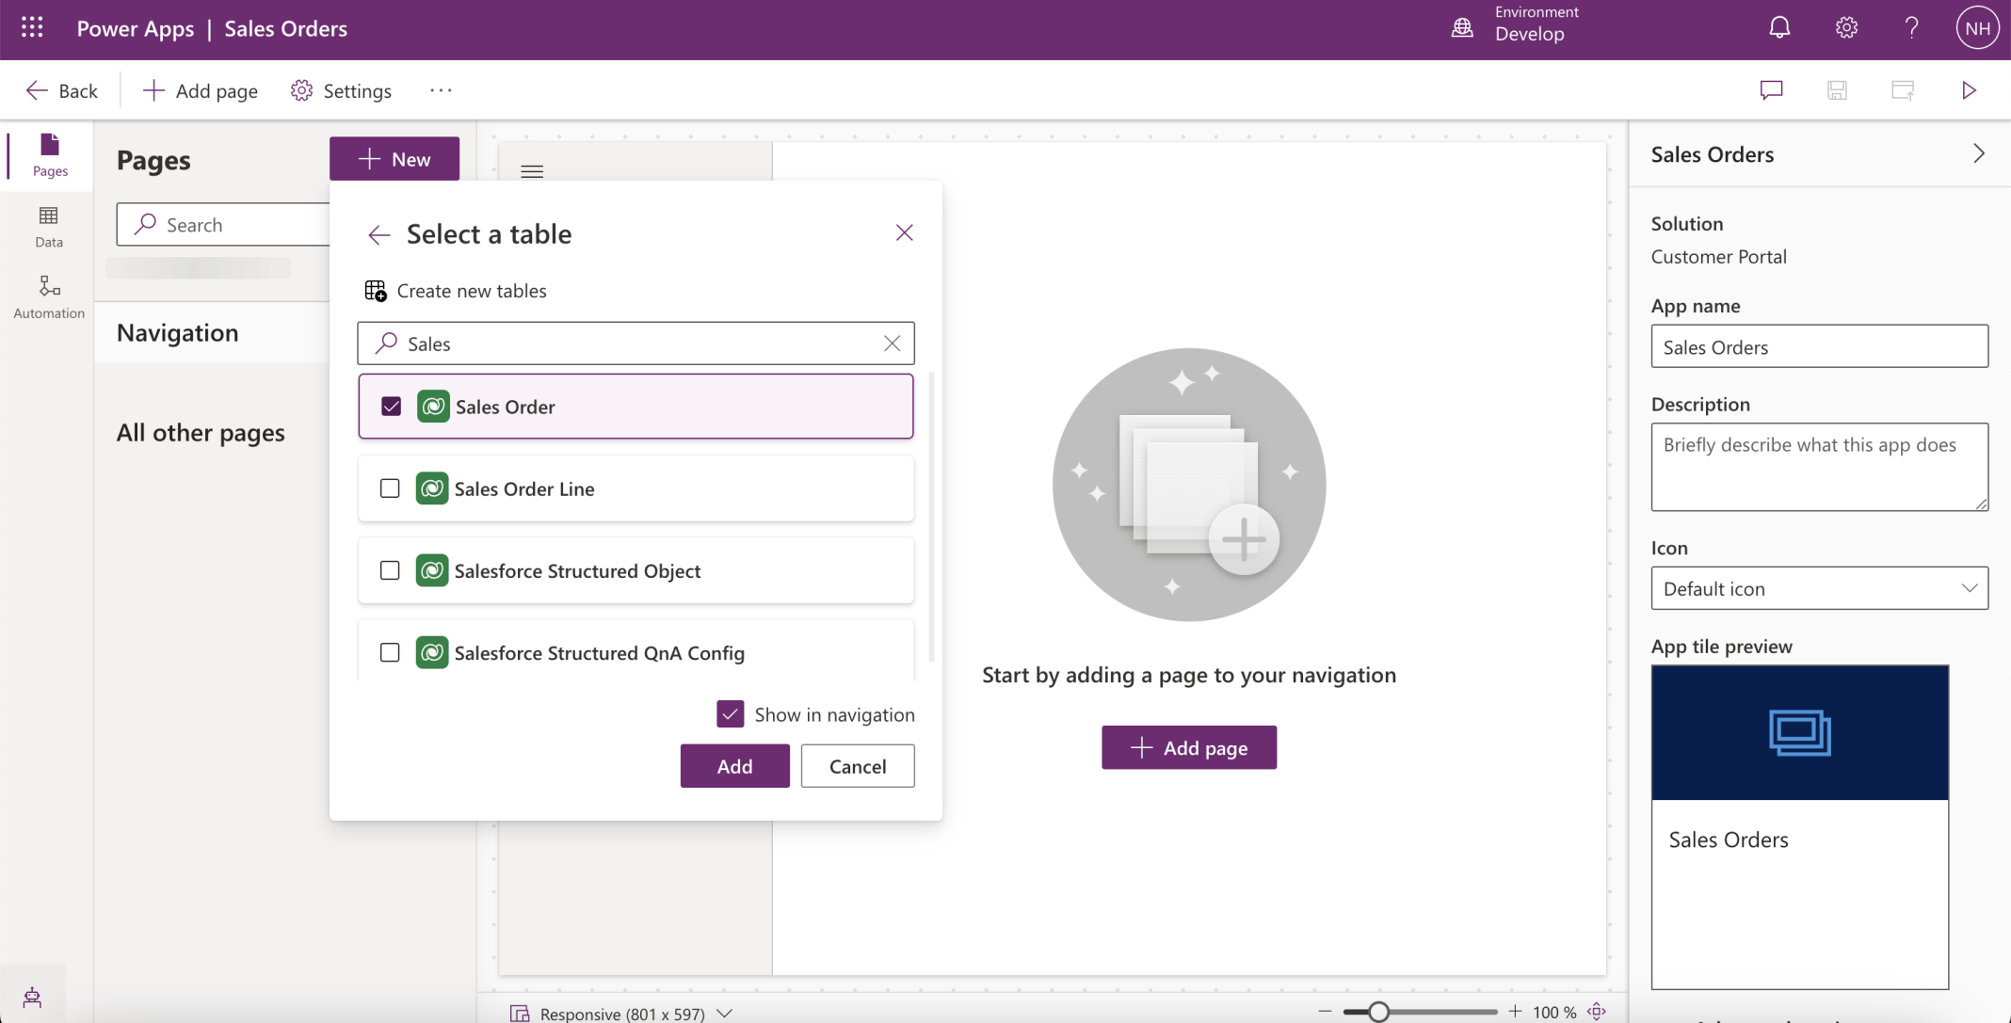Click the notifications bell icon

(x=1778, y=28)
